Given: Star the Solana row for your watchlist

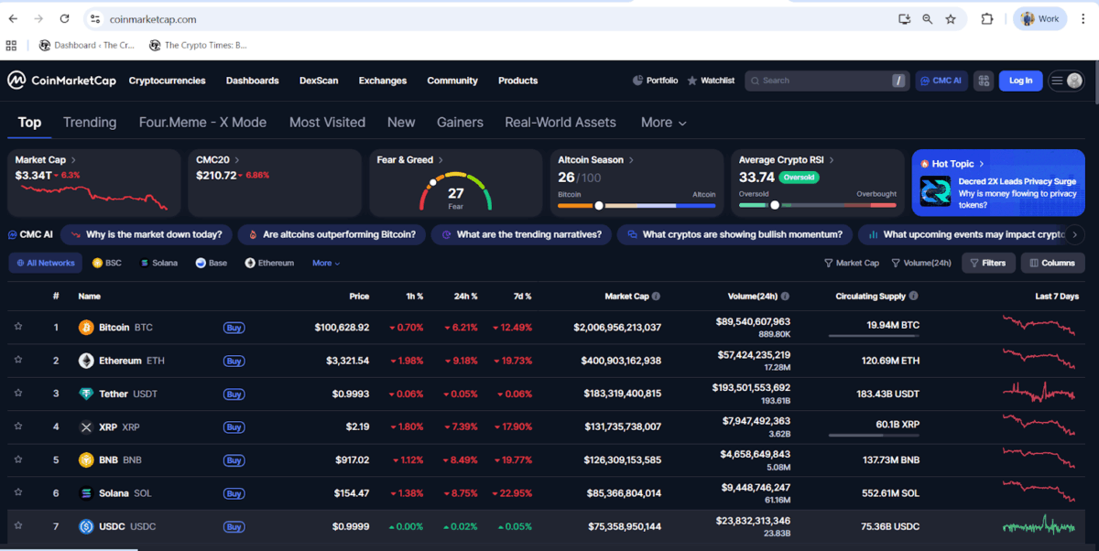Looking at the screenshot, I should [17, 492].
